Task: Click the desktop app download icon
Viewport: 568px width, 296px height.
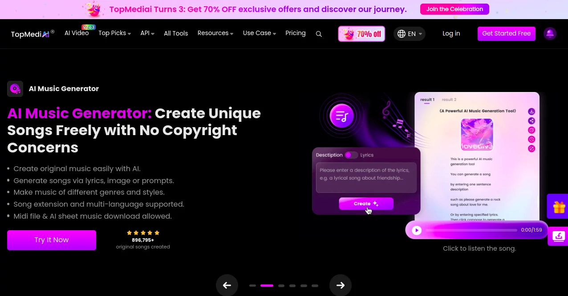Action: point(559,236)
